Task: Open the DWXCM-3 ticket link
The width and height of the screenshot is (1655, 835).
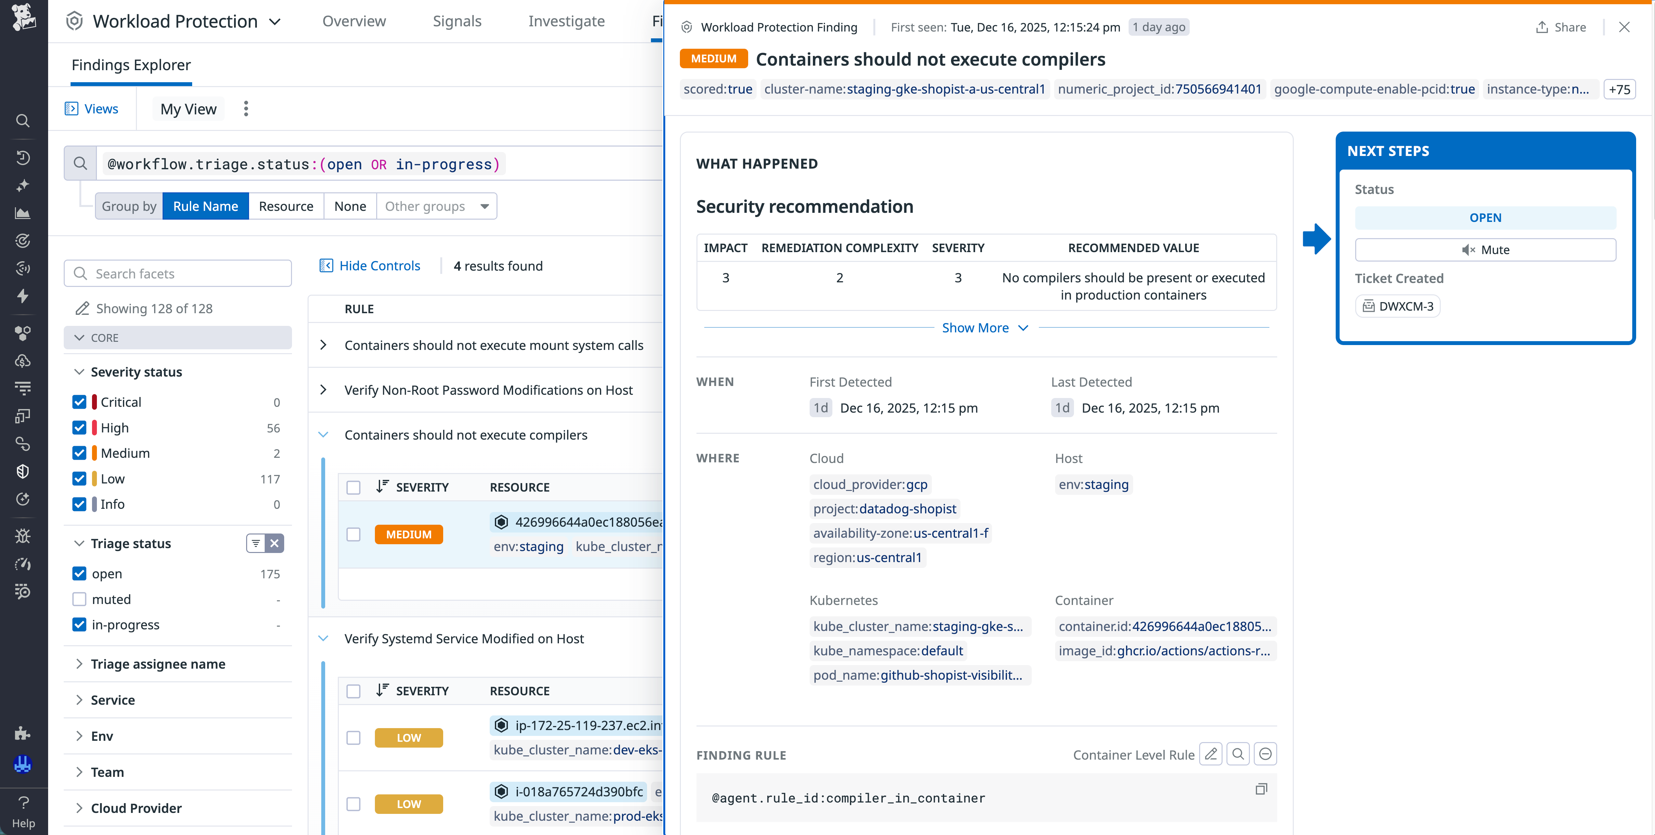Action: tap(1397, 305)
